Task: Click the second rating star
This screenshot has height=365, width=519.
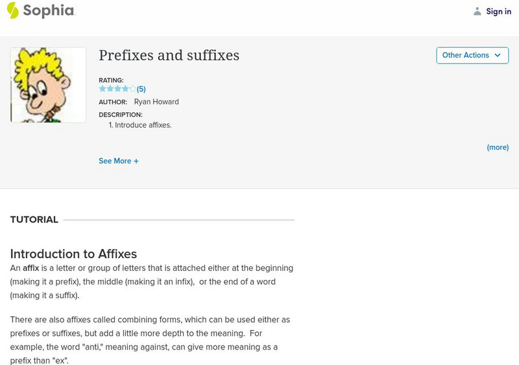Action: pyautogui.click(x=110, y=89)
